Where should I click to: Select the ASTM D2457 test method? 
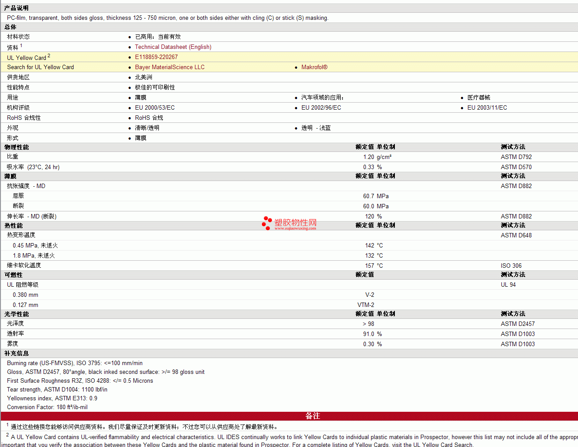(x=518, y=324)
